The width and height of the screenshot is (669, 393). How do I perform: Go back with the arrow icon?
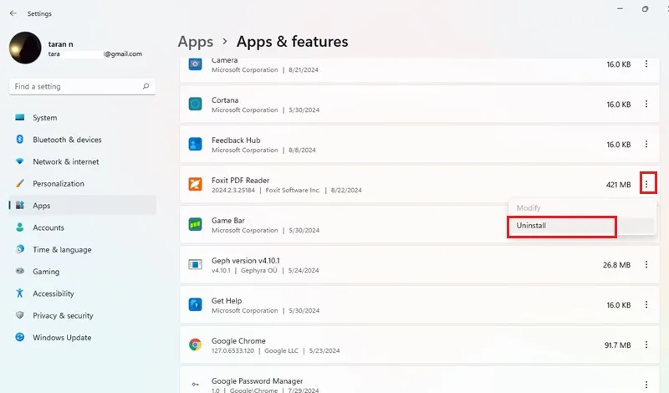pos(13,13)
